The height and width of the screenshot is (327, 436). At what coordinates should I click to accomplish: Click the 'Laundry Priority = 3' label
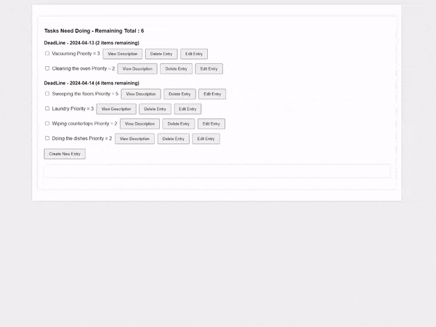tap(73, 109)
